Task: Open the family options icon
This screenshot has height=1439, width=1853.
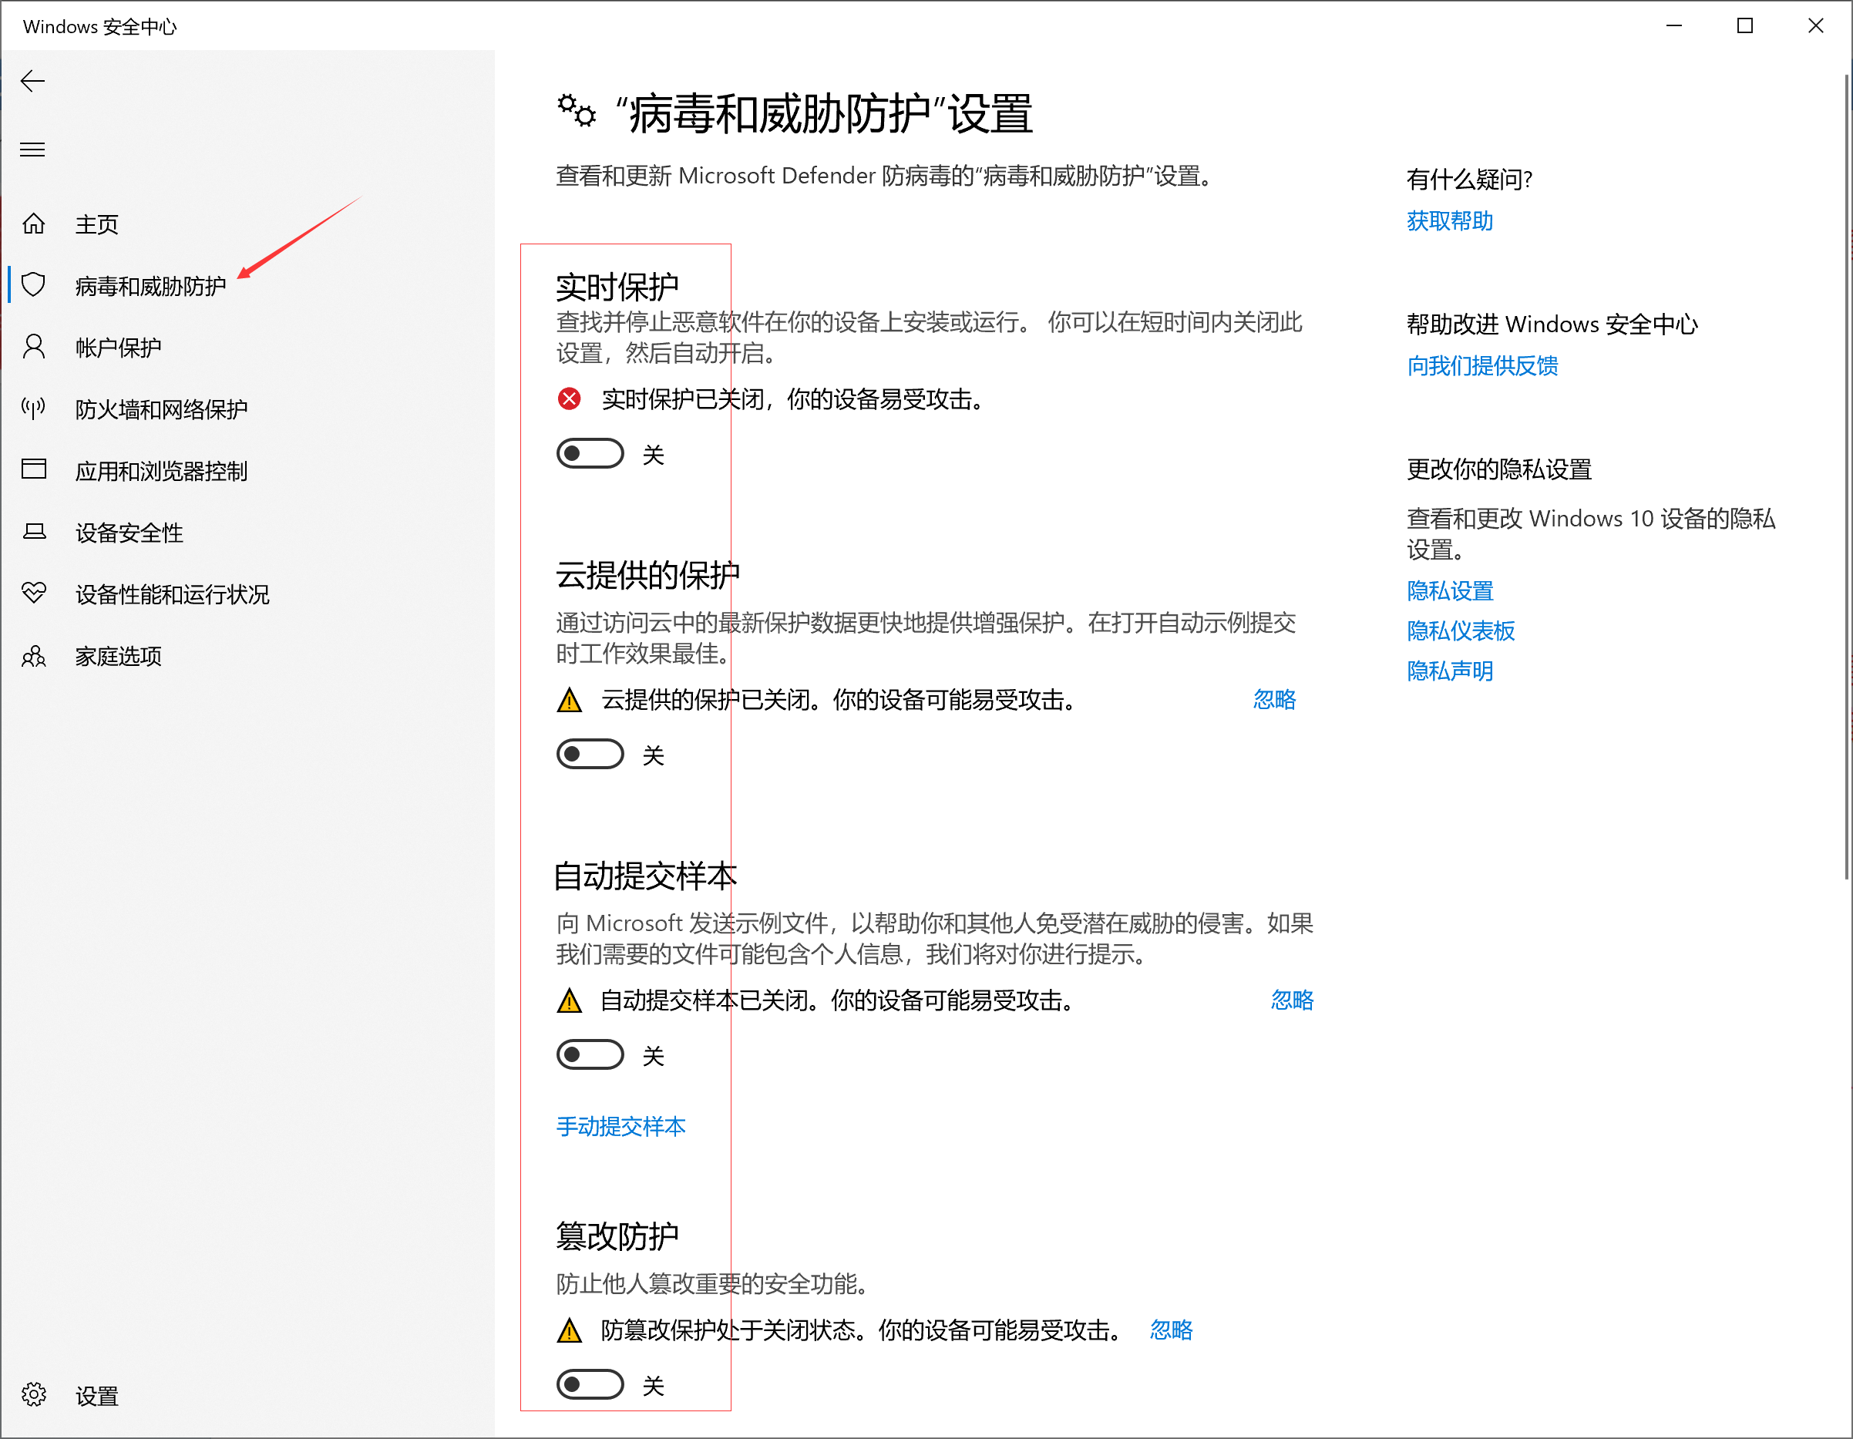Action: point(34,656)
